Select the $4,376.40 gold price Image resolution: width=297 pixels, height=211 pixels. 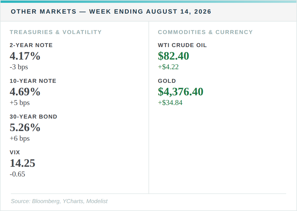181,92
